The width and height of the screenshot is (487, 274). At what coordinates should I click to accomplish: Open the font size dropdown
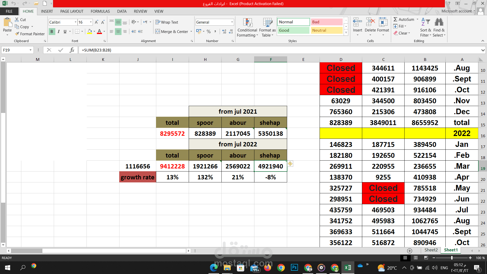(x=91, y=22)
